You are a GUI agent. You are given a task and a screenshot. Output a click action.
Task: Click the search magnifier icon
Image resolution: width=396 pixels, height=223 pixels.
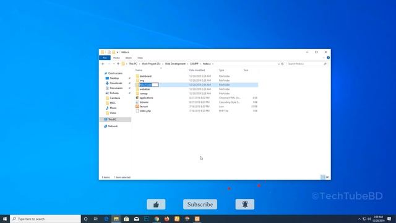[325, 64]
